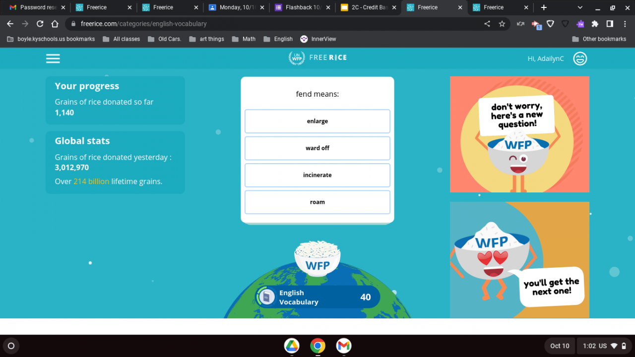
Task: Open the Oct 10 calendar date
Action: (x=560, y=346)
